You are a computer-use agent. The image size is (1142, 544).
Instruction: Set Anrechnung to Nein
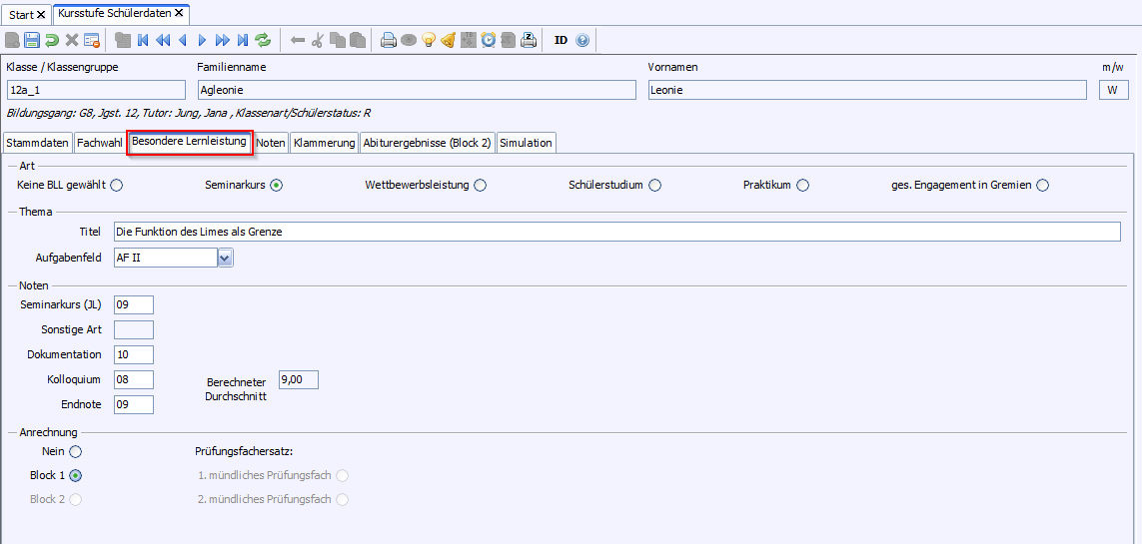76,451
